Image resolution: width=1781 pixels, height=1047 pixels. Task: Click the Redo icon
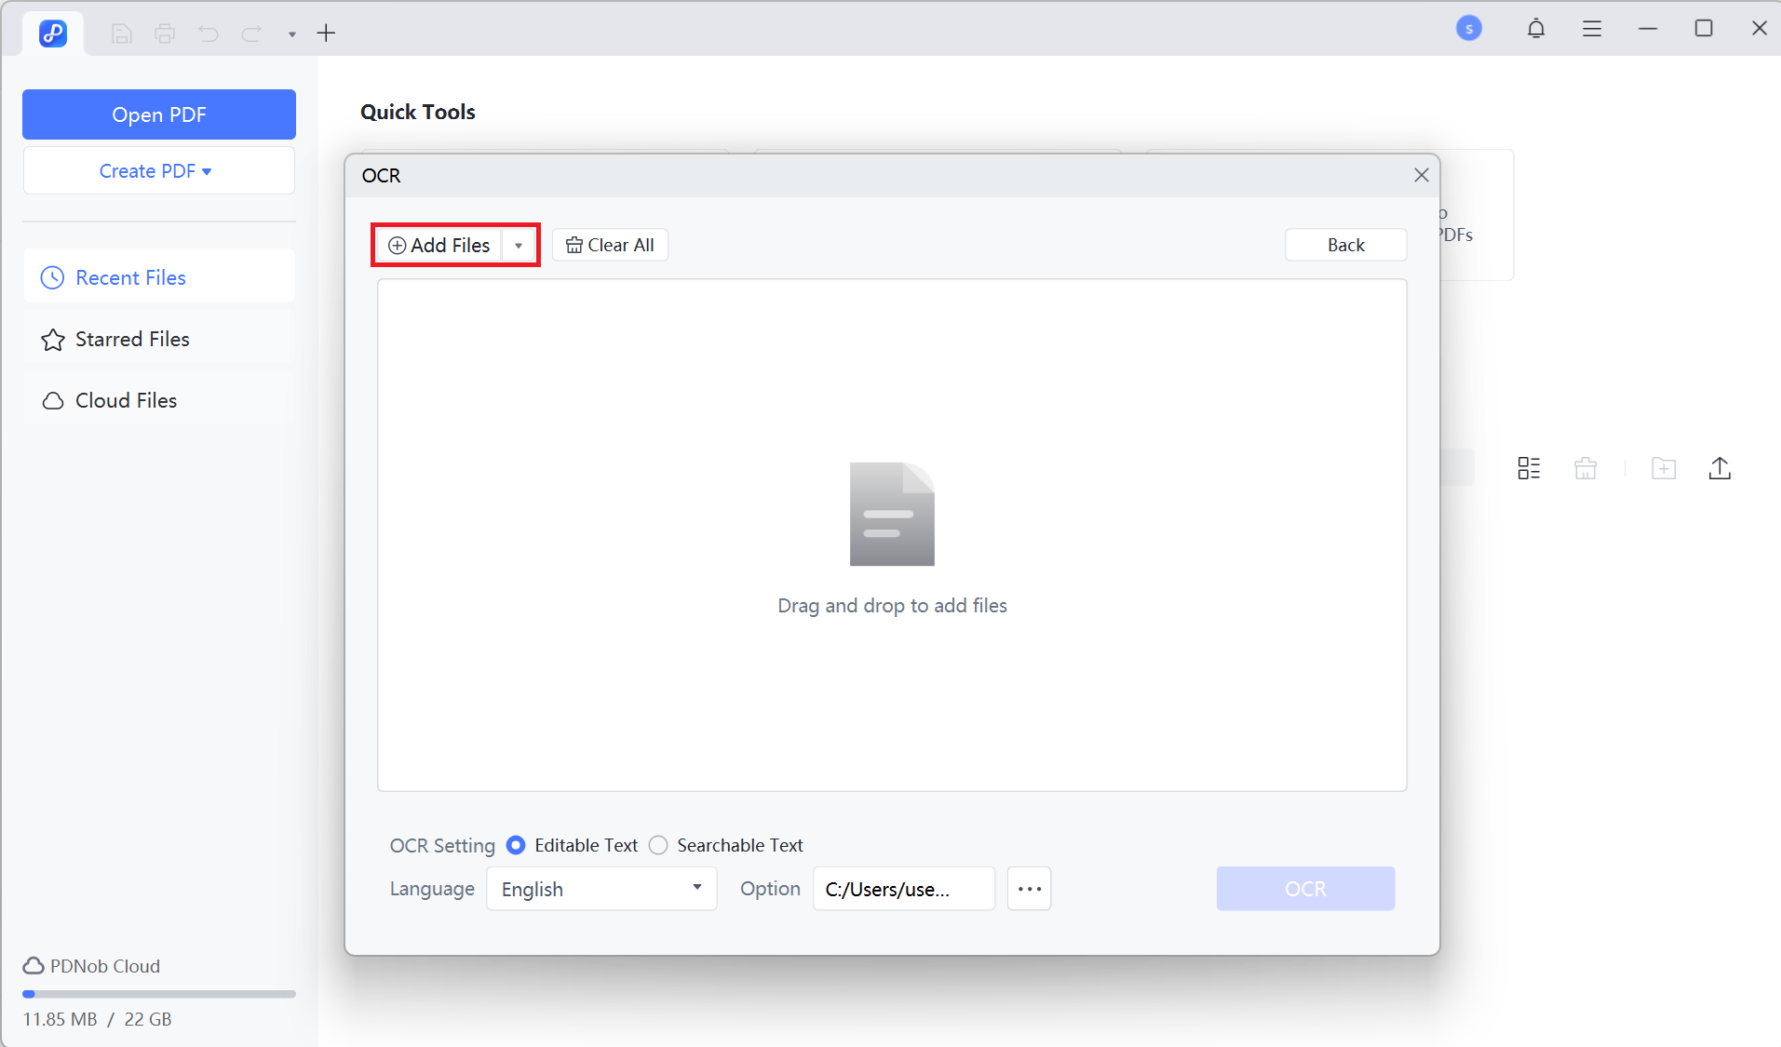250,34
